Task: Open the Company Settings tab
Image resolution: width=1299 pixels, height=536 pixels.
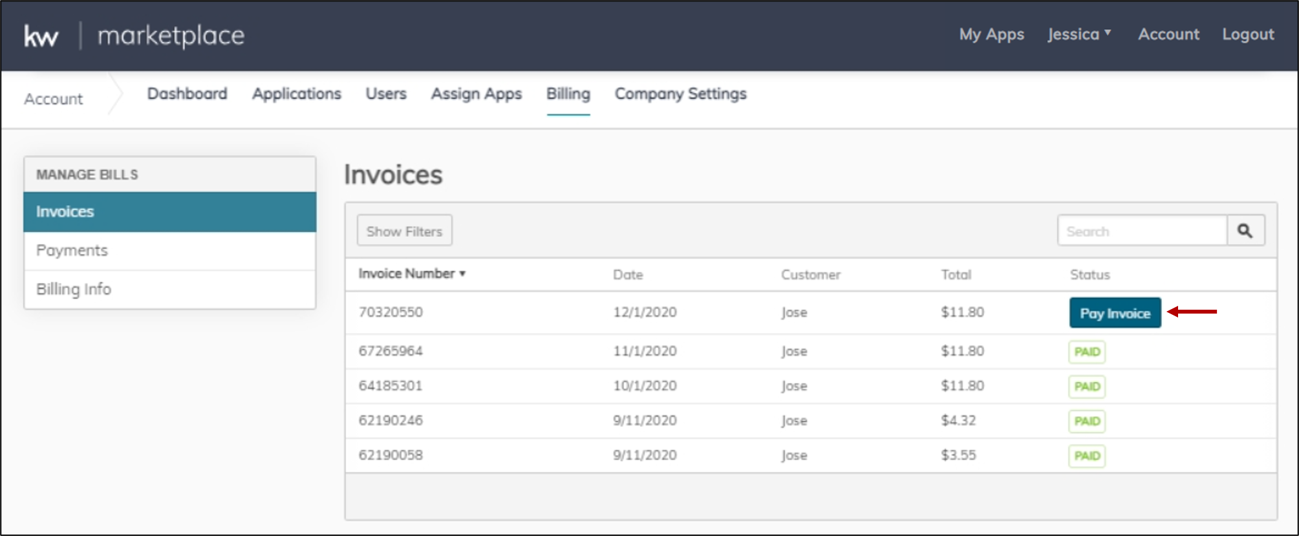Action: tap(681, 94)
